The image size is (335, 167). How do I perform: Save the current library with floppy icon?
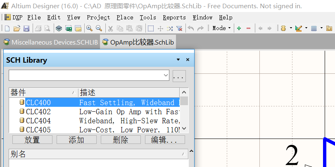pos(26,28)
